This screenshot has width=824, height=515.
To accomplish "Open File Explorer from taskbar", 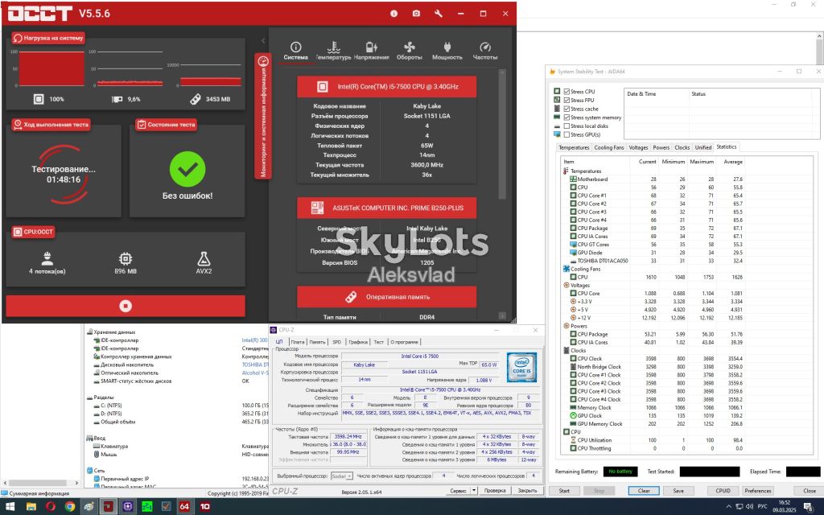I will click(31, 507).
